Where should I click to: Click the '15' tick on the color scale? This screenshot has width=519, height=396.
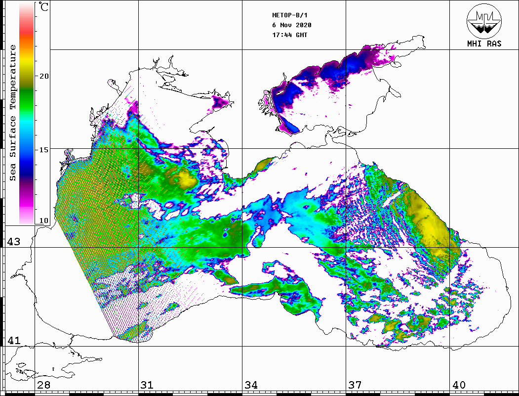click(x=43, y=150)
